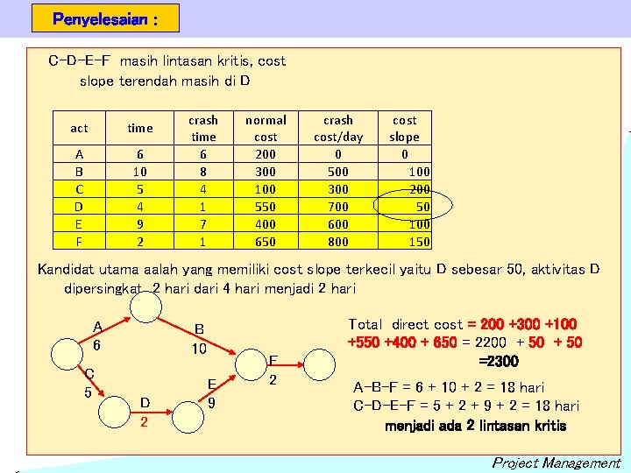Click cost slope 150 in row F
This screenshot has width=631, height=473.
[x=419, y=242]
